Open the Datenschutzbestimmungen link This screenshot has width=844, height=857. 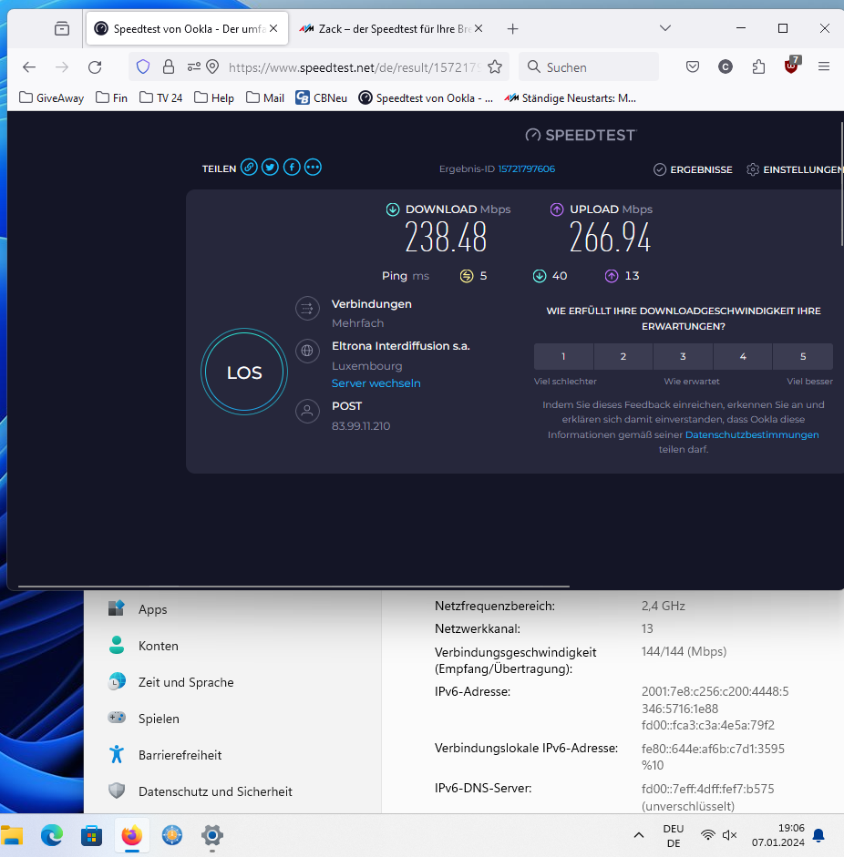click(x=752, y=434)
